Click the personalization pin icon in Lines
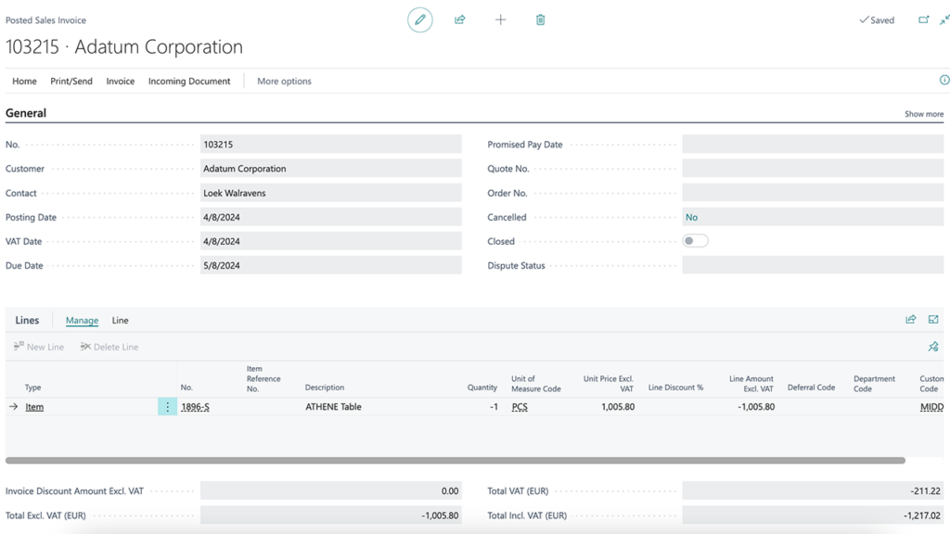950x534 pixels. (x=932, y=346)
